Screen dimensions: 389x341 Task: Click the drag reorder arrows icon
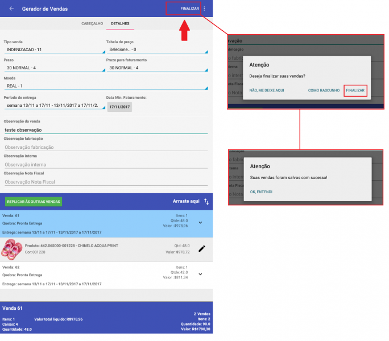[206, 202]
